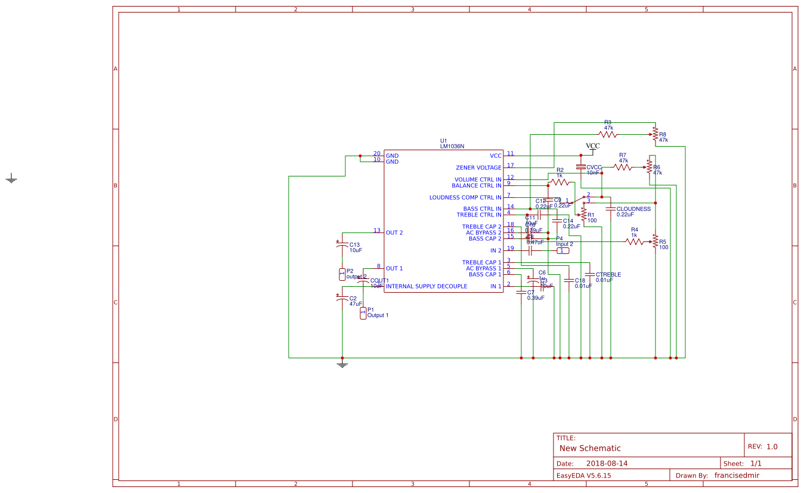Select the New Schematic title text
Image resolution: width=804 pixels, height=493 pixels.
(590, 448)
